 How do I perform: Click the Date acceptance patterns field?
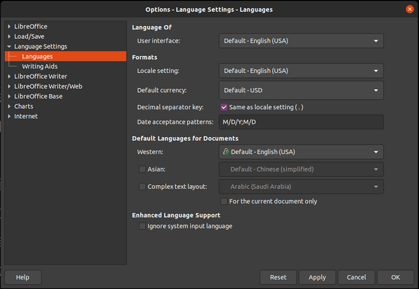pyautogui.click(x=301, y=122)
